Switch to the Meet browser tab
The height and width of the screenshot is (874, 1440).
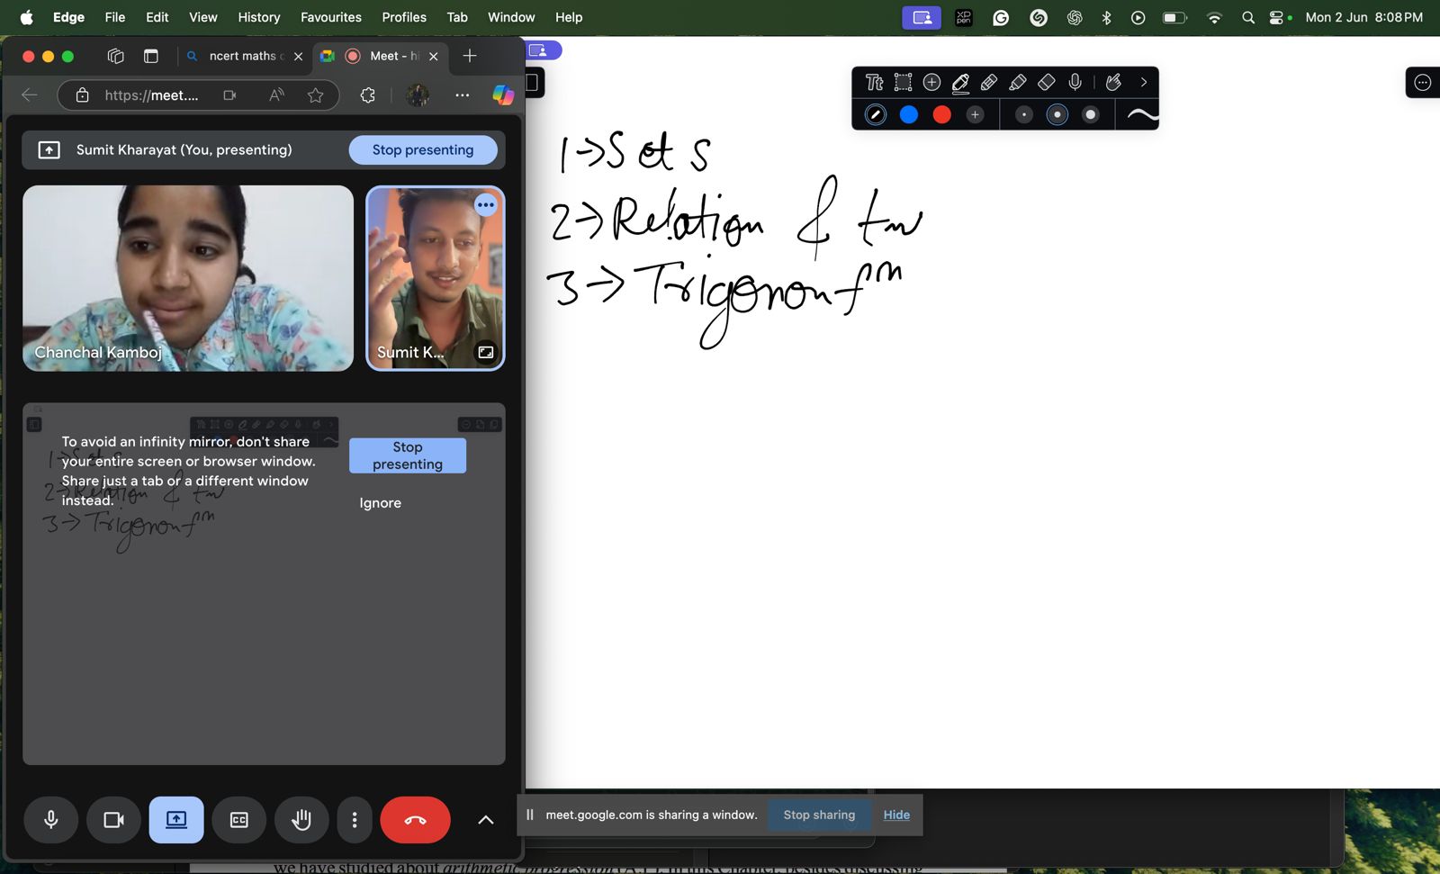382,56
